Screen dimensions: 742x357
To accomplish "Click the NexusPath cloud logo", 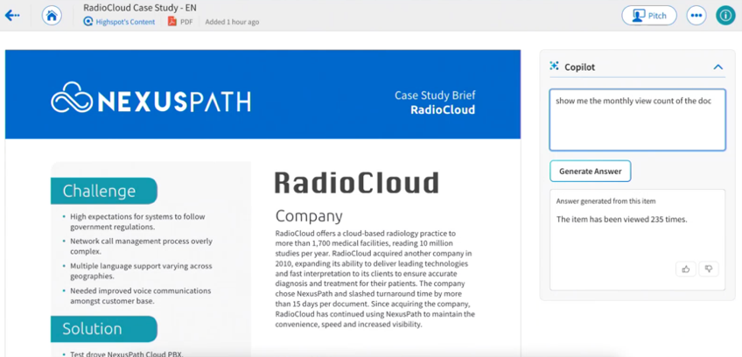I will tap(72, 97).
